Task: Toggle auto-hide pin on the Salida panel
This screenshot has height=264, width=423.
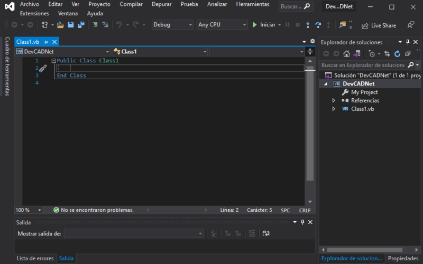Action: [x=302, y=223]
